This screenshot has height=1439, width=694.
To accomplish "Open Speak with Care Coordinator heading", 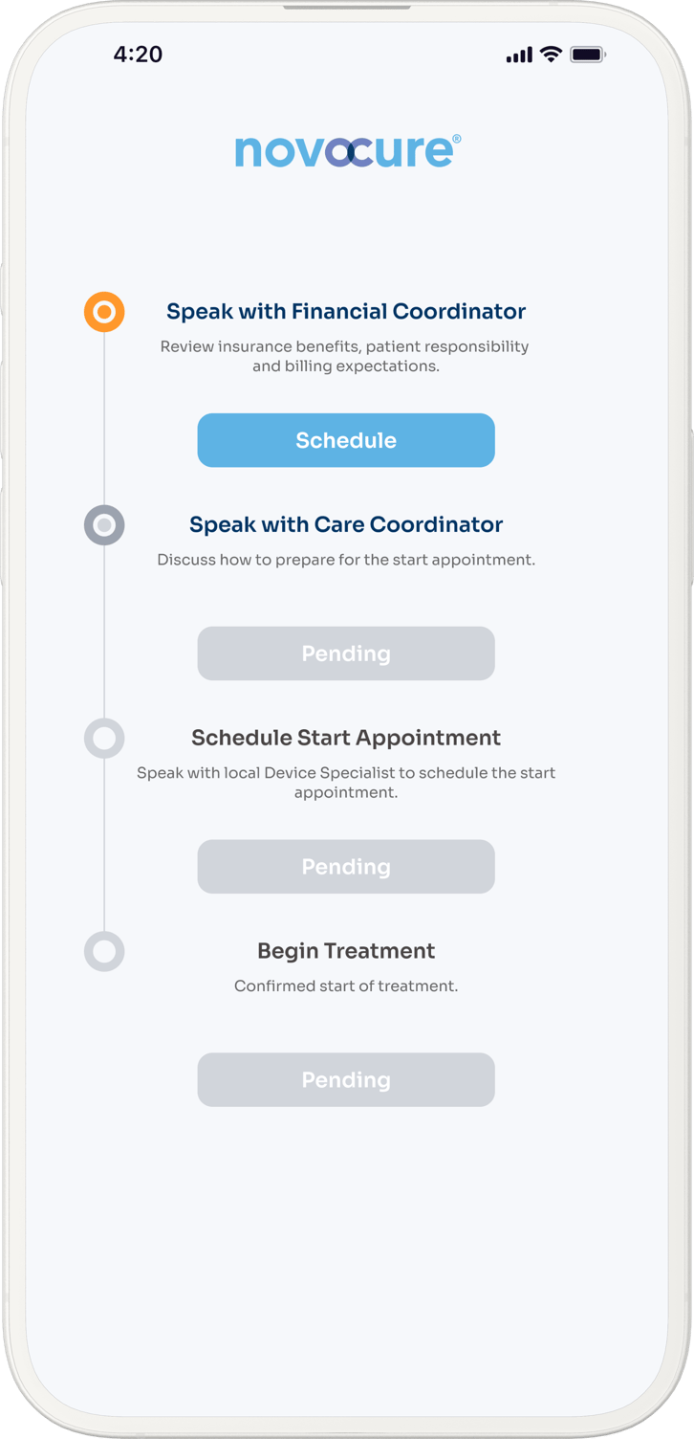I will tap(346, 524).
